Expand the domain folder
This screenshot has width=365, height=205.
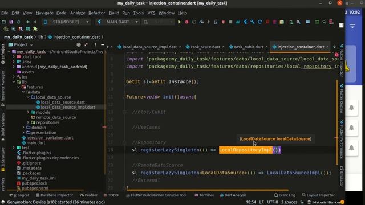click(23, 128)
